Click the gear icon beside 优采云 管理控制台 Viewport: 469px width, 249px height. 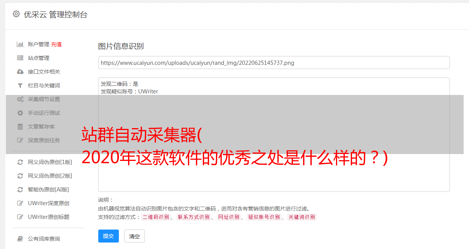[x=16, y=14]
